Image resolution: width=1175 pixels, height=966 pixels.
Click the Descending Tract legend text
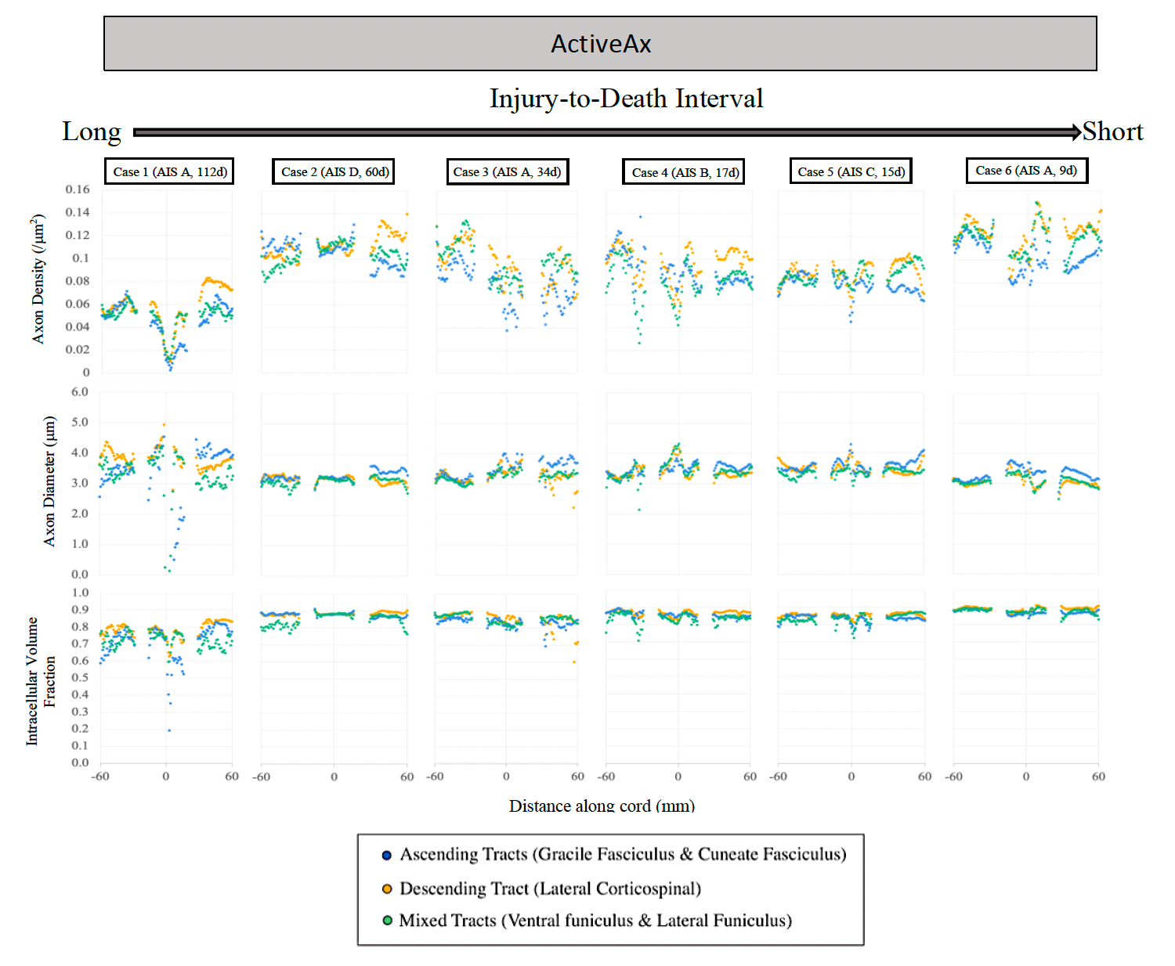coord(550,889)
